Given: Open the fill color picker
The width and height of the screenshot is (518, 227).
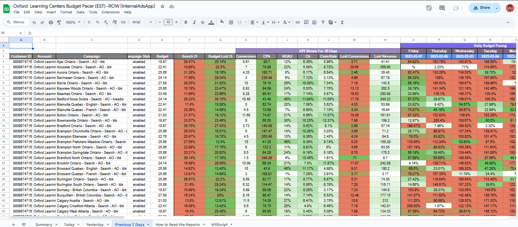Looking at the screenshot, I should (223, 23).
